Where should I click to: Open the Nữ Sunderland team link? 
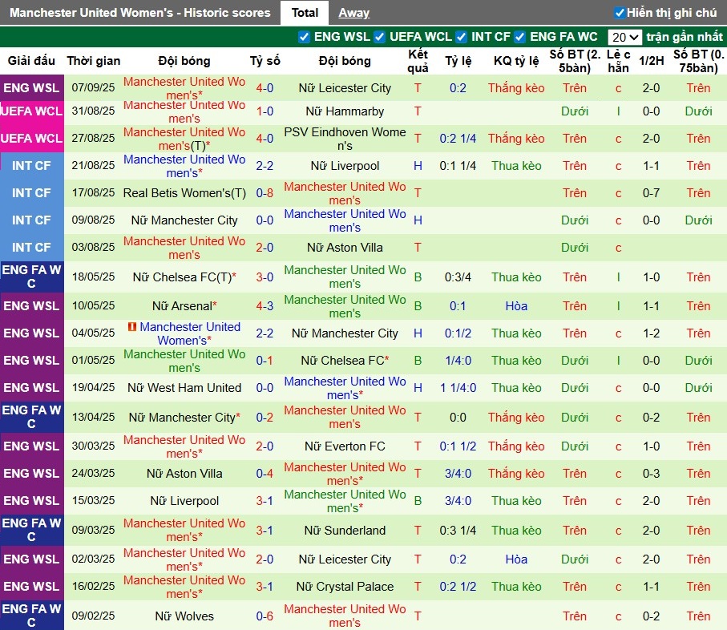(345, 531)
